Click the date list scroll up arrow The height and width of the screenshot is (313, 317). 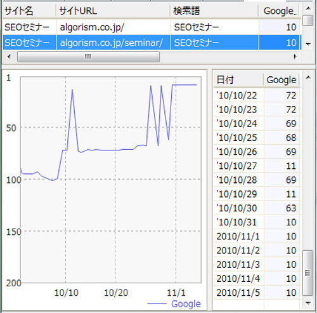tap(308, 77)
